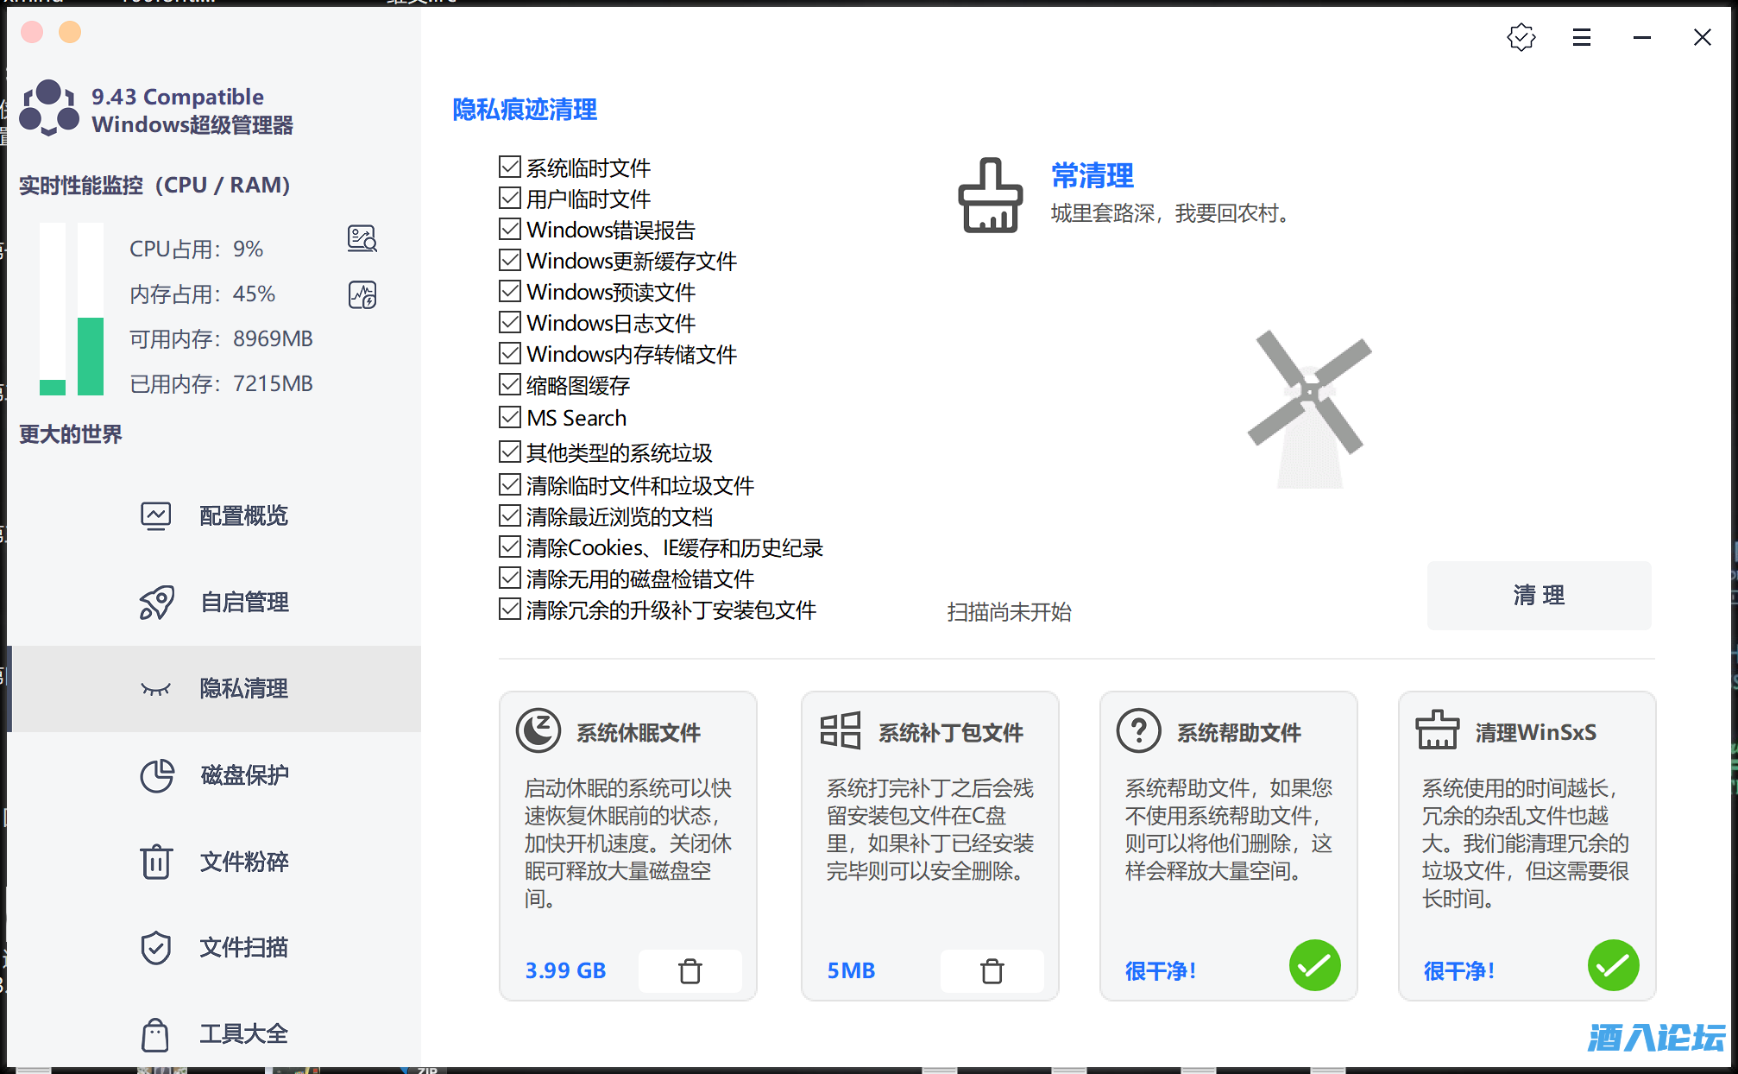Click the memory usage chart icon
Image resolution: width=1738 pixels, height=1074 pixels.
[x=362, y=295]
